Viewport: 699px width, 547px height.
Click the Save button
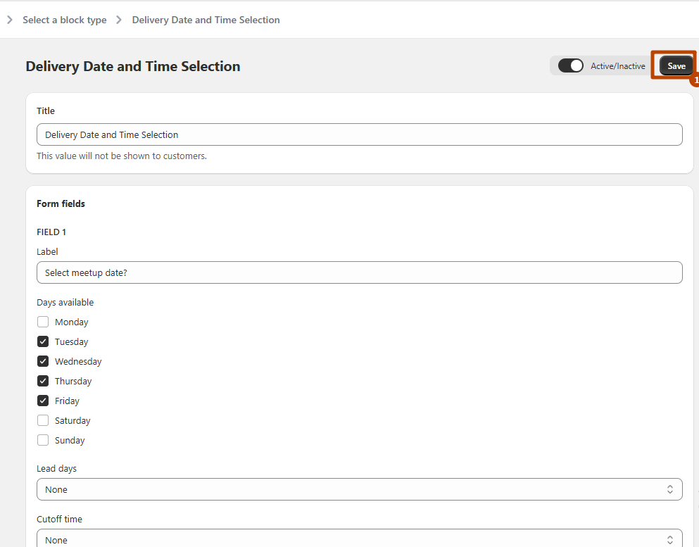click(676, 65)
